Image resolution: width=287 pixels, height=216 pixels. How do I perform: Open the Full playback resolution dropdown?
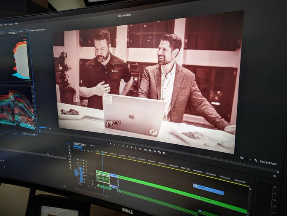(x=245, y=158)
